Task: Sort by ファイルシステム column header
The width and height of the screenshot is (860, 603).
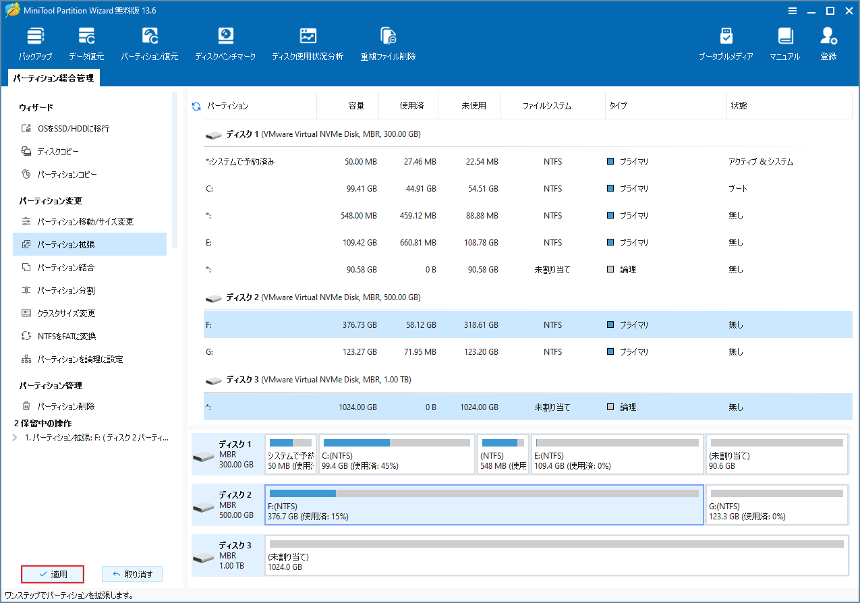Action: coord(546,107)
